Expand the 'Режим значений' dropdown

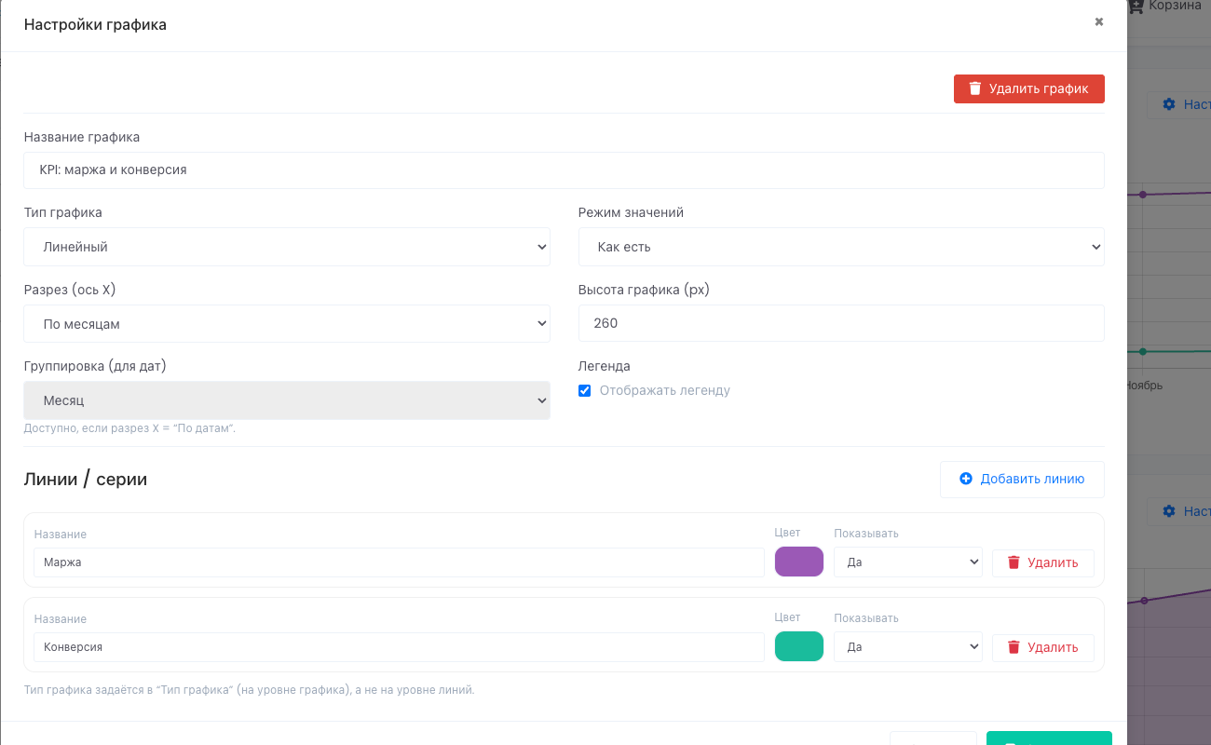[x=841, y=247]
